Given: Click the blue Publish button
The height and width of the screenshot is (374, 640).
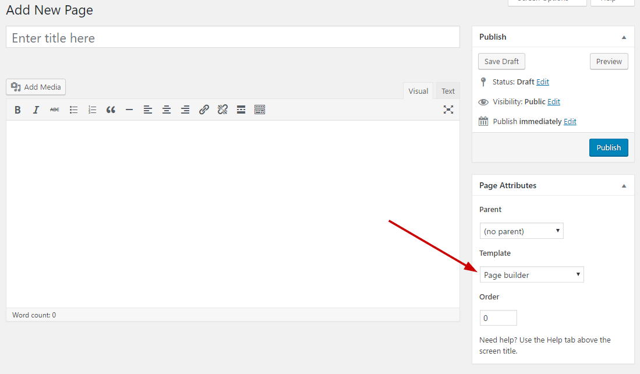Looking at the screenshot, I should [x=609, y=148].
